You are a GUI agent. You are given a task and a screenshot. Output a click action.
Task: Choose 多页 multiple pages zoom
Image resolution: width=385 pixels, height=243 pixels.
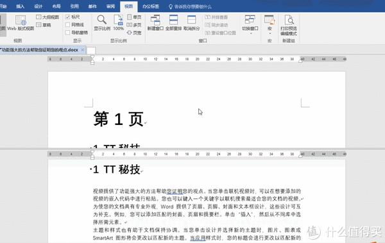click(134, 25)
